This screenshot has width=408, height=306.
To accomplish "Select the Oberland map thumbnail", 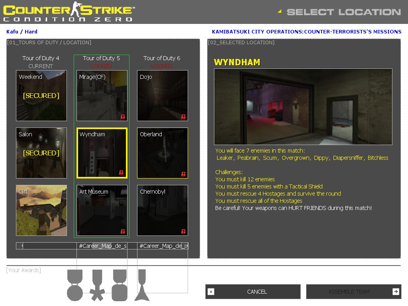I will click(163, 153).
